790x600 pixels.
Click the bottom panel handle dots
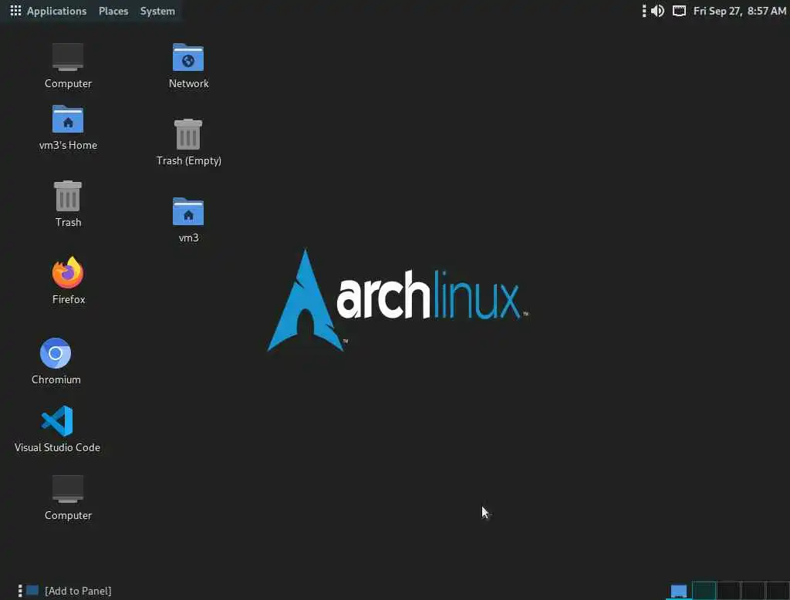(20, 591)
